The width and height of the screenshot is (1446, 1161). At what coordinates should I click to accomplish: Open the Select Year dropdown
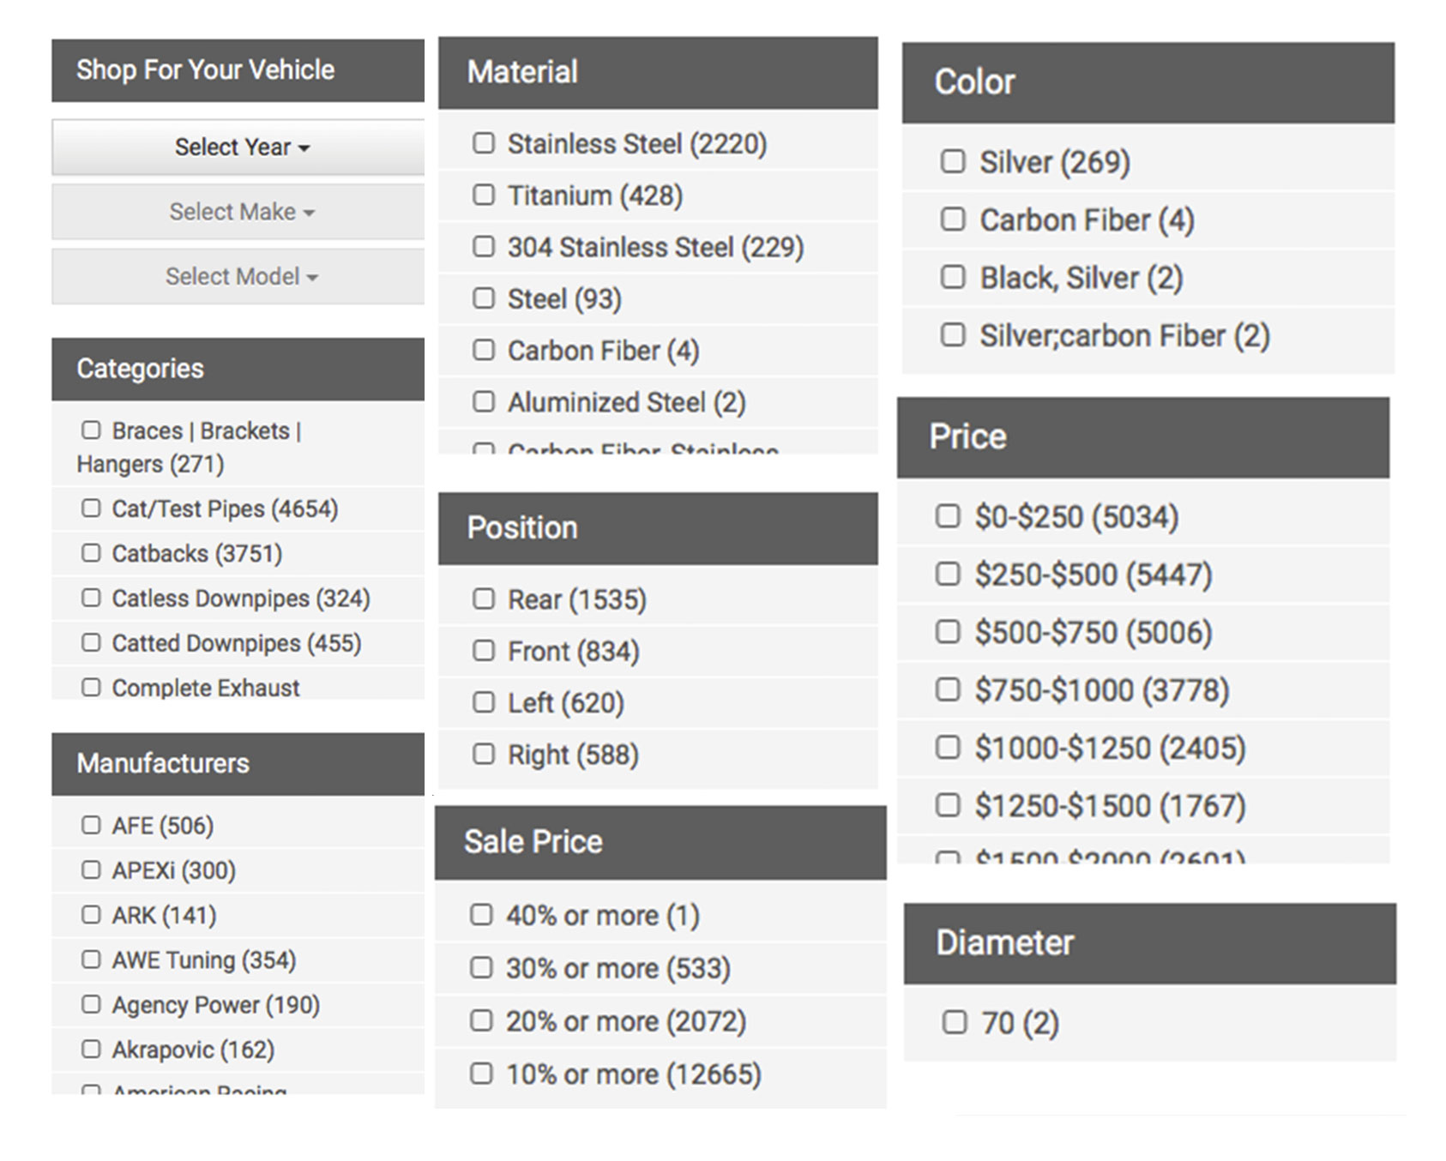[238, 147]
